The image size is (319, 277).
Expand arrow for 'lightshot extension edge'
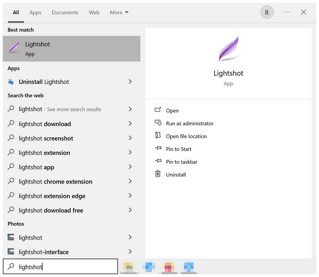[x=130, y=196]
